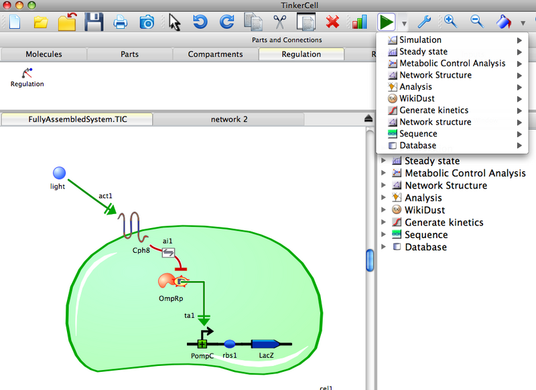Switch to the Molecules tab
Image resolution: width=536 pixels, height=390 pixels.
44,54
